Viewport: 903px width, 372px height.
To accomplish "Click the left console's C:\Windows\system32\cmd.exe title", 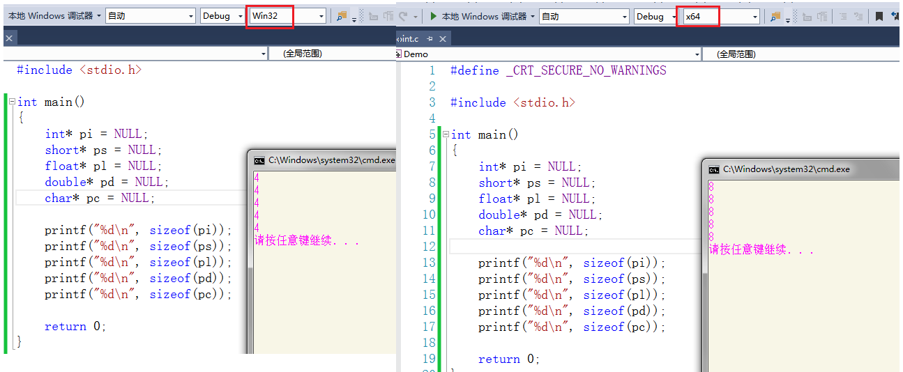I will (331, 160).
